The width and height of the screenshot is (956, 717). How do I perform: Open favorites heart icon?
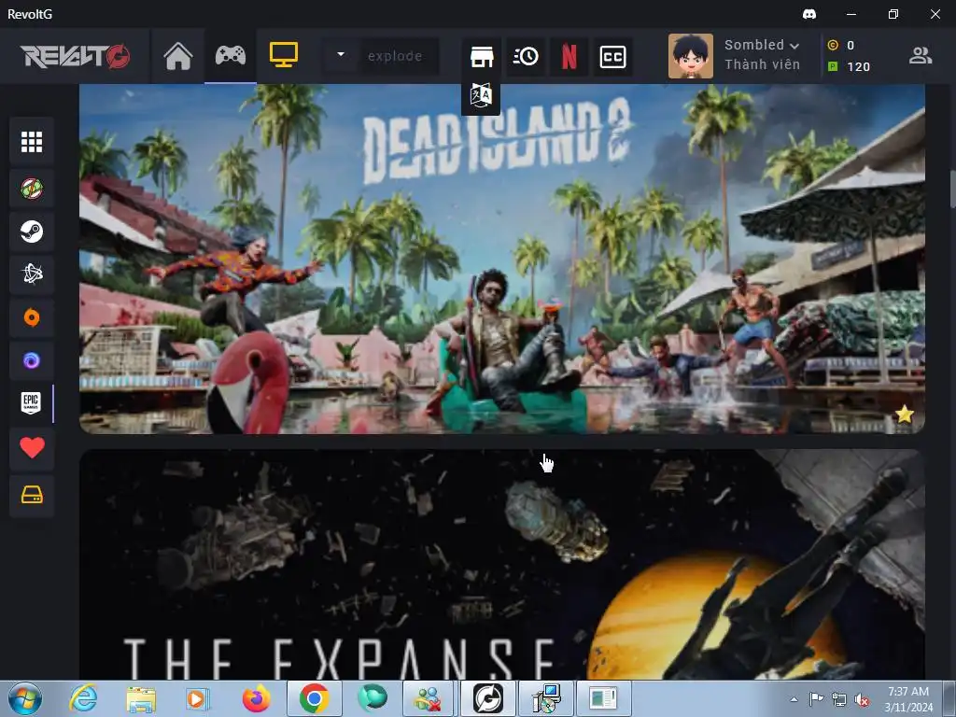click(x=32, y=448)
